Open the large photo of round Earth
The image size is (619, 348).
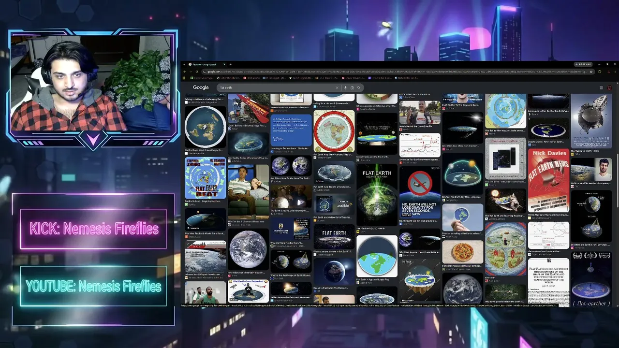pyautogui.click(x=248, y=249)
